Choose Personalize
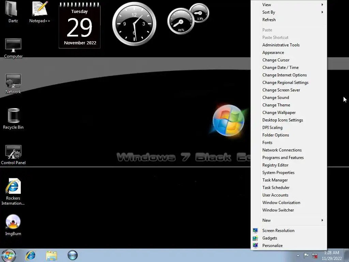Image resolution: width=349 pixels, height=262 pixels. click(x=289, y=246)
